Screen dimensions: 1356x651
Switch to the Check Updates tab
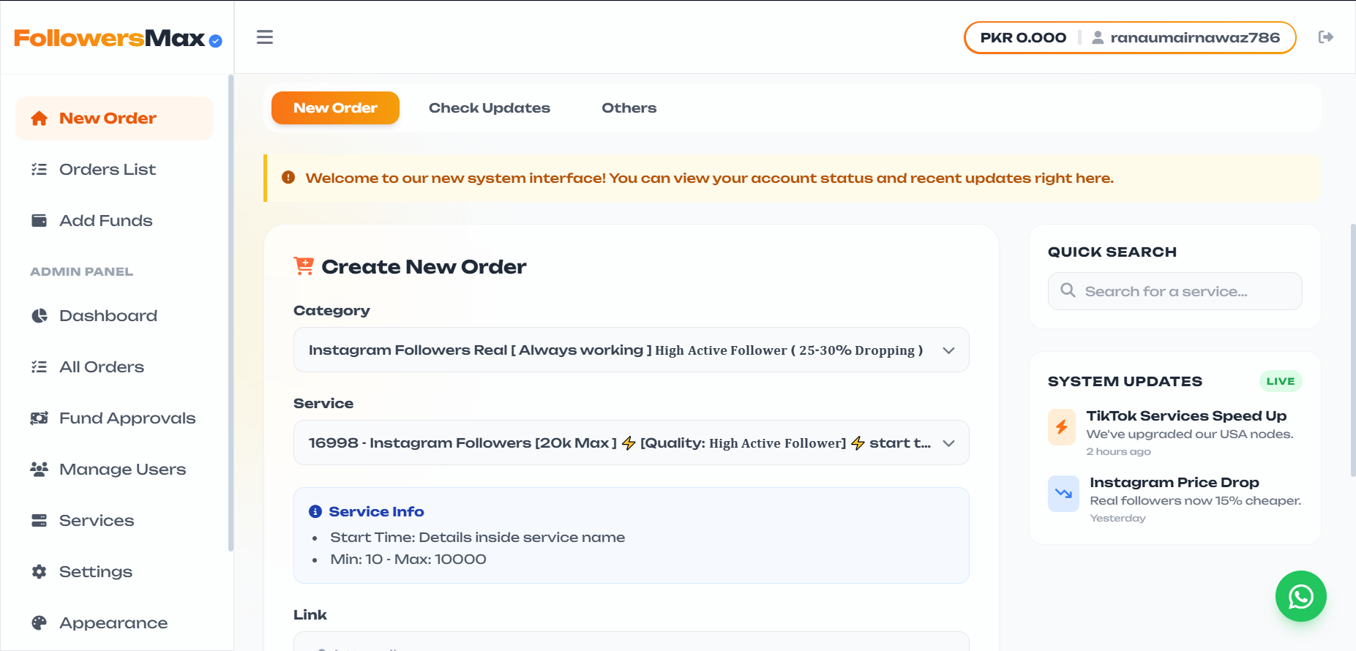pos(489,108)
